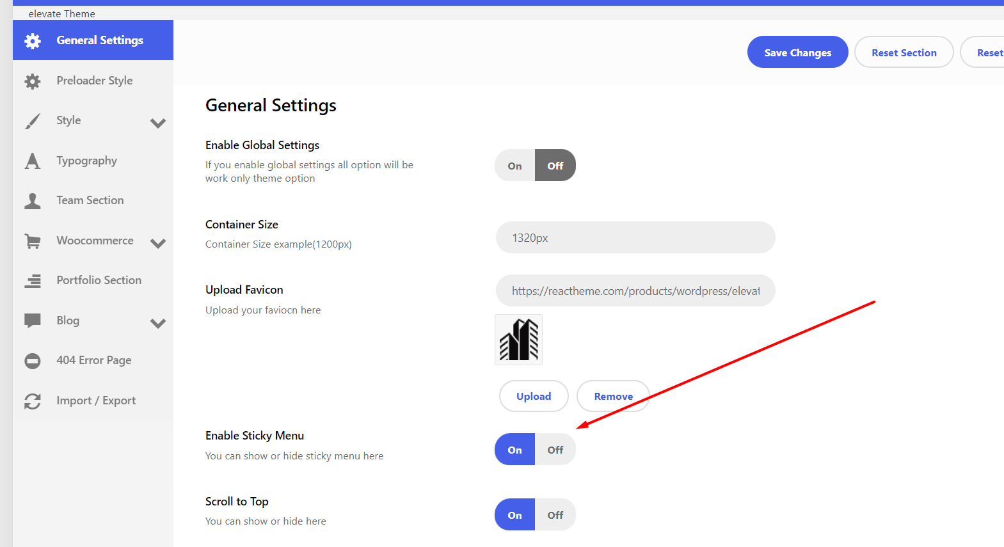The width and height of the screenshot is (1004, 547).
Task: Click the Save Changes button
Action: pos(797,52)
